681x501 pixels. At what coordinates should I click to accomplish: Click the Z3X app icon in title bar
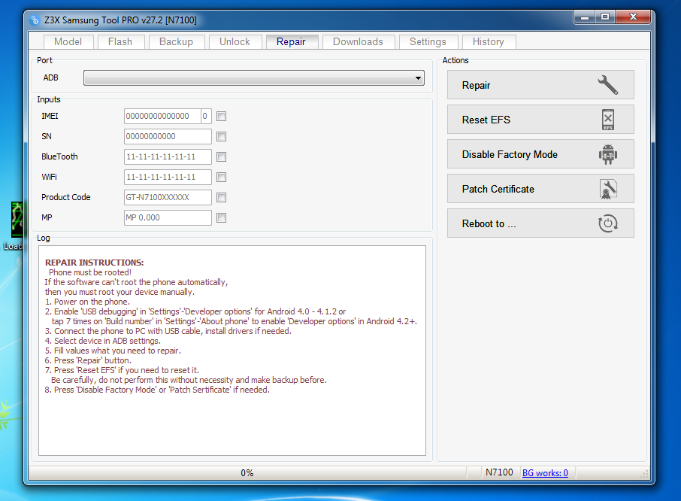(35, 20)
